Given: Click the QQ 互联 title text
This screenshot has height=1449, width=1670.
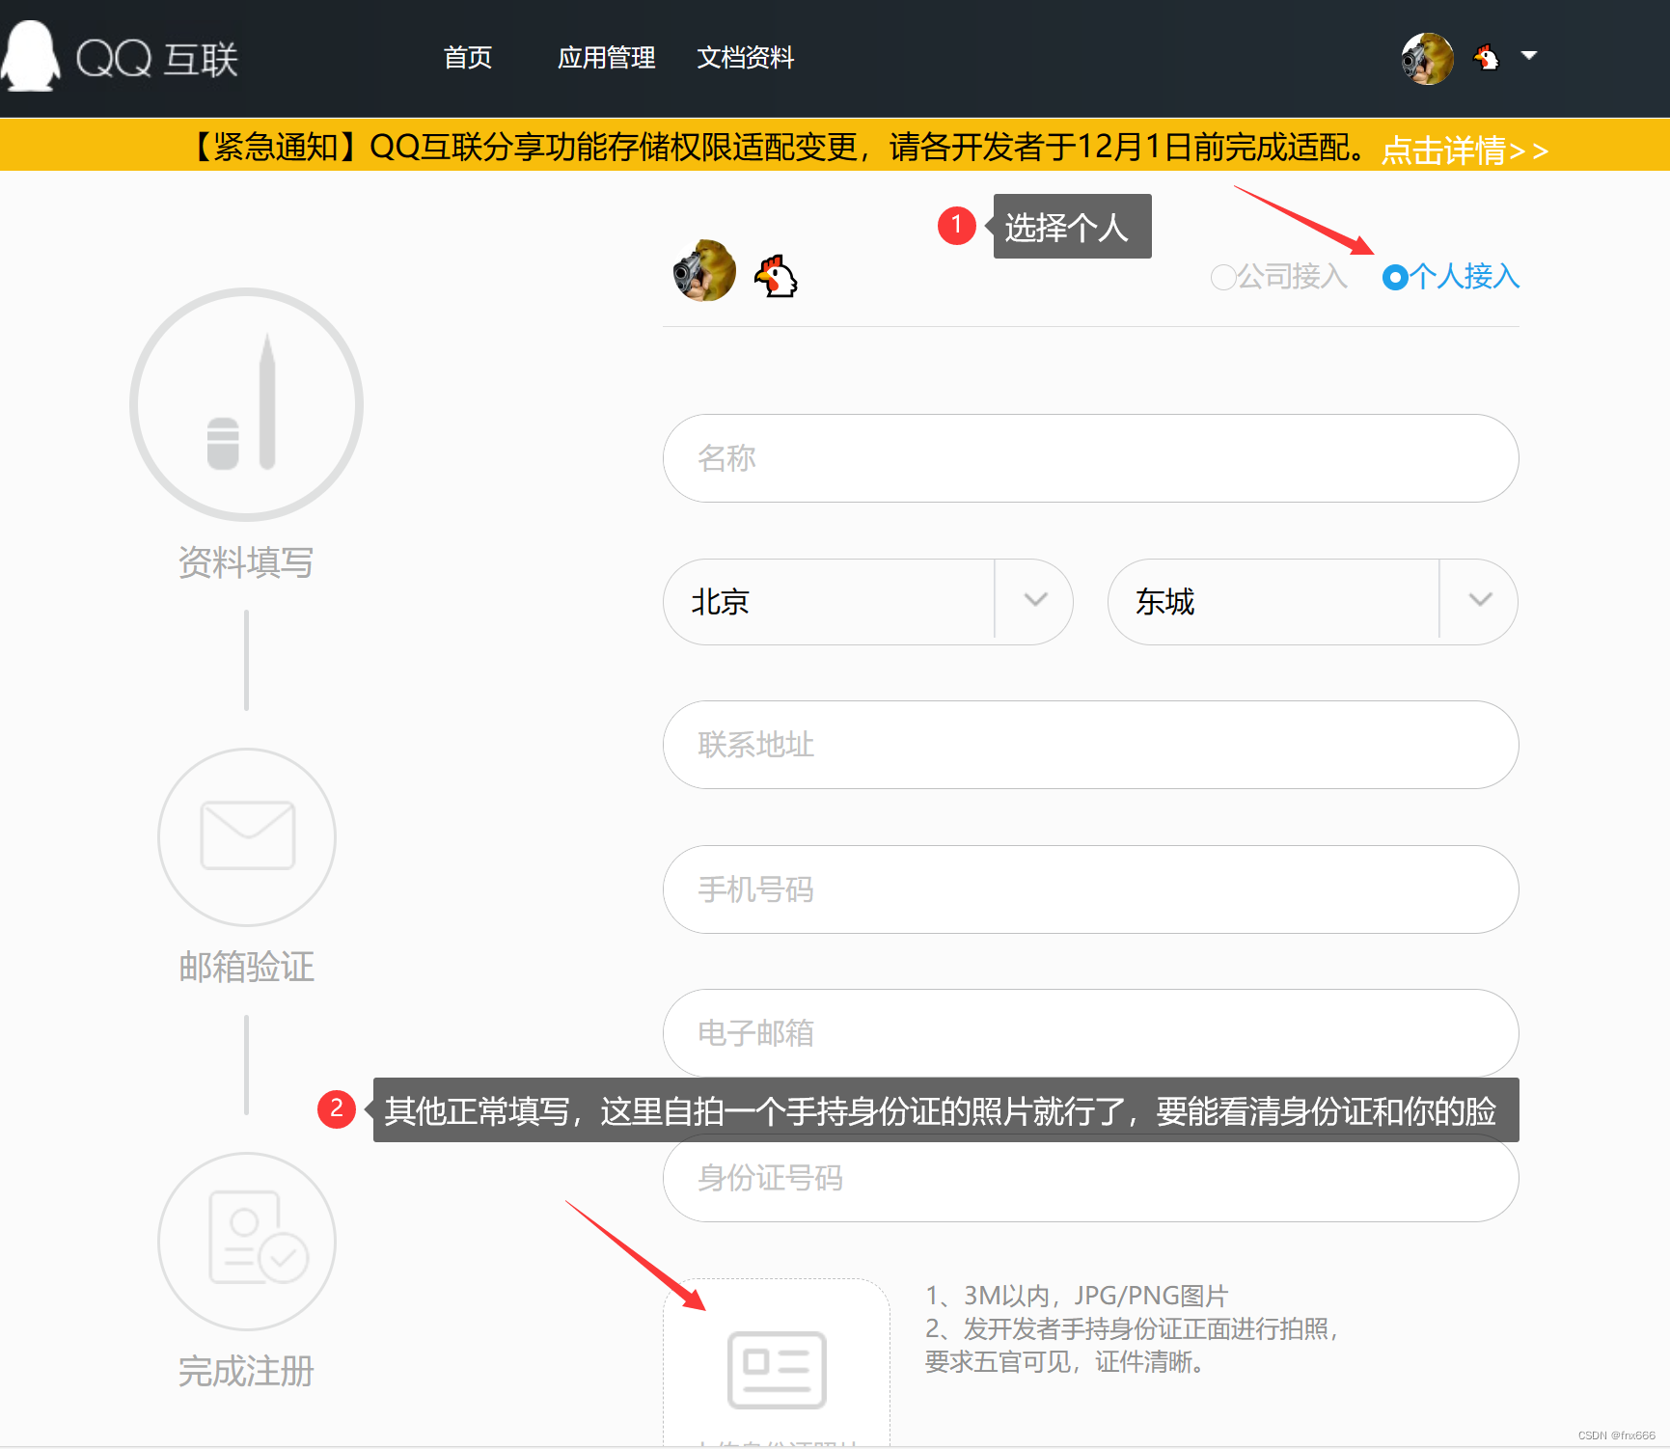Looking at the screenshot, I should (x=156, y=59).
